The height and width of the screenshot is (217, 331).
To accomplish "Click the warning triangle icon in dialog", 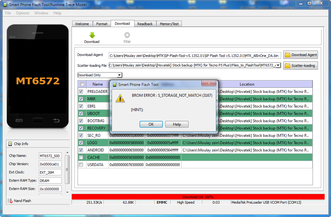I will [120, 98].
